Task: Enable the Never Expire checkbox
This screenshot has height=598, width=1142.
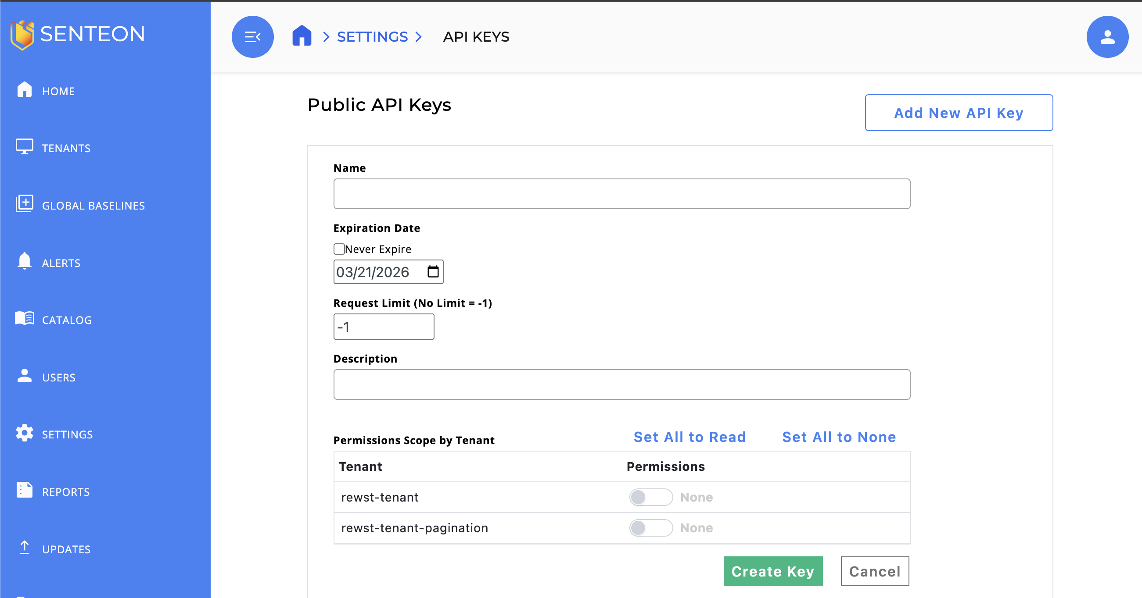Action: [339, 249]
